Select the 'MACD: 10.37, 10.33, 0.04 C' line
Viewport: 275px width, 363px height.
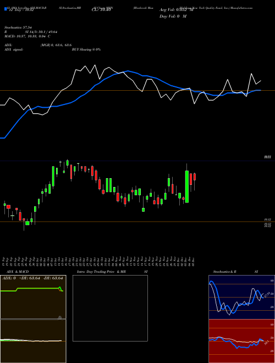(x=28, y=36)
